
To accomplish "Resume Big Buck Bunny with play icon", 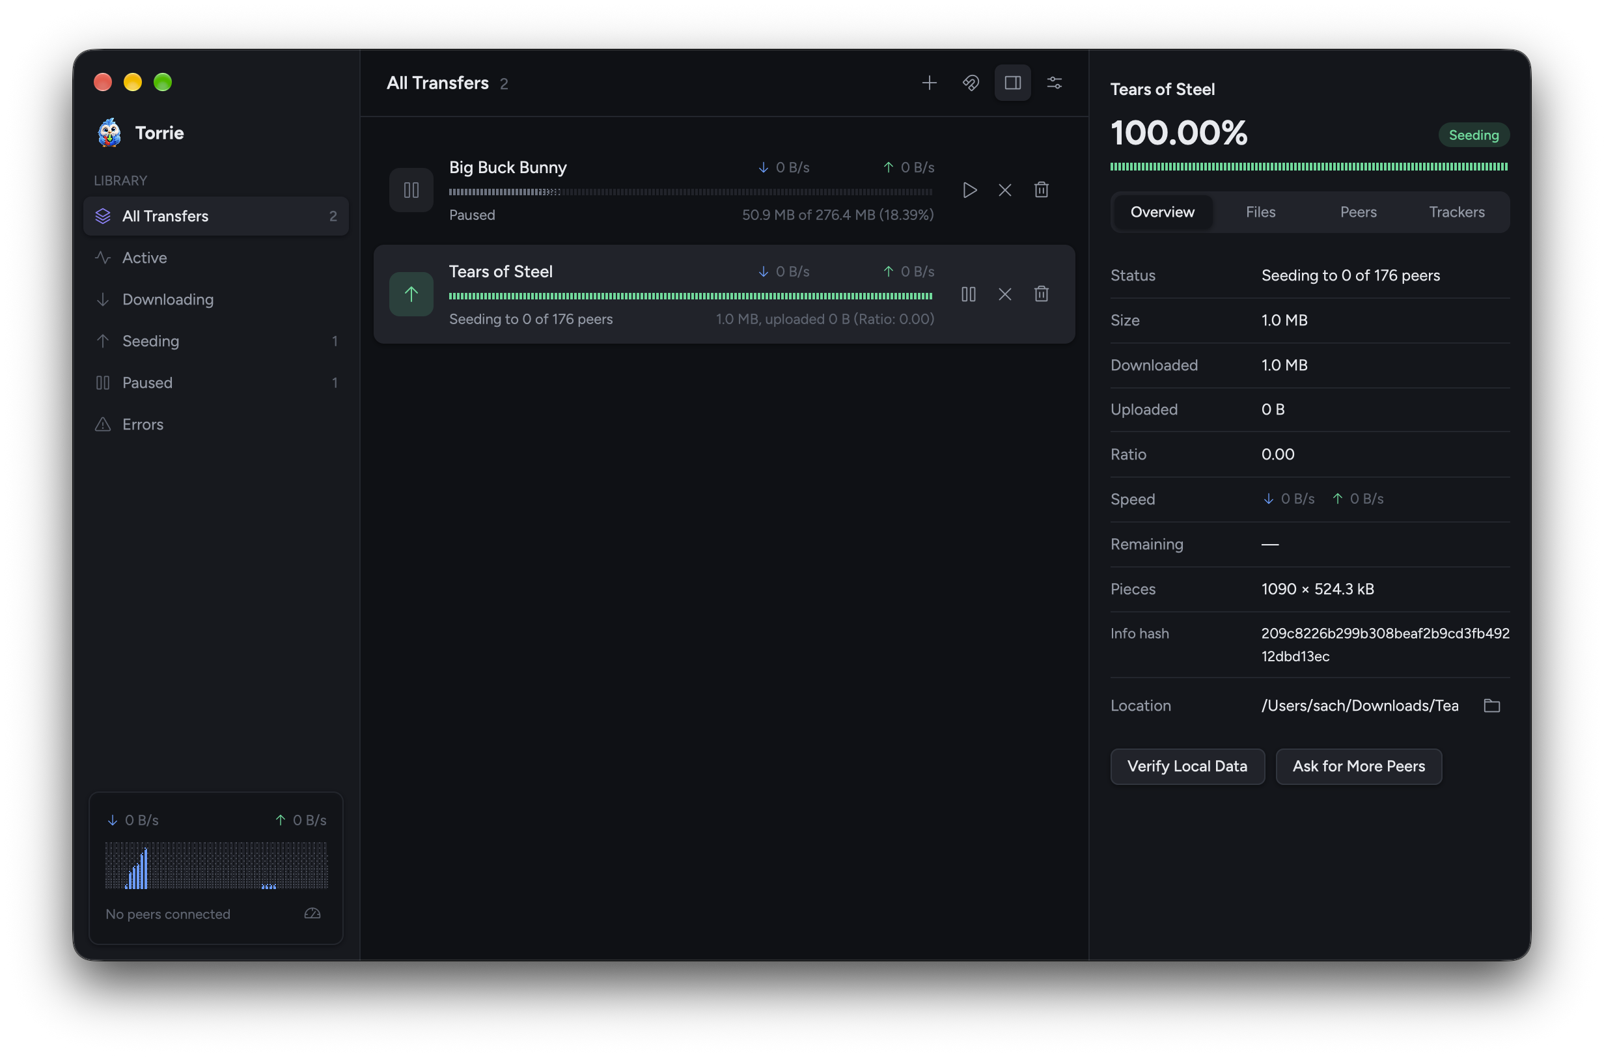I will point(969,190).
